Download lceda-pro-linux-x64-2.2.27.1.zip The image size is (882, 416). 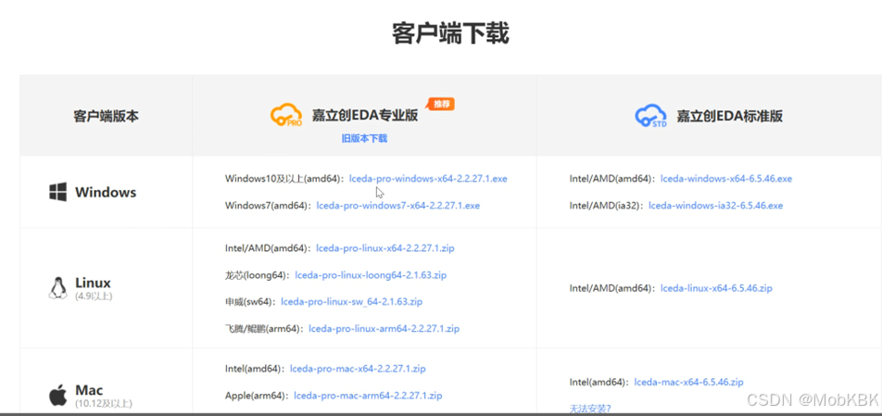(x=385, y=248)
